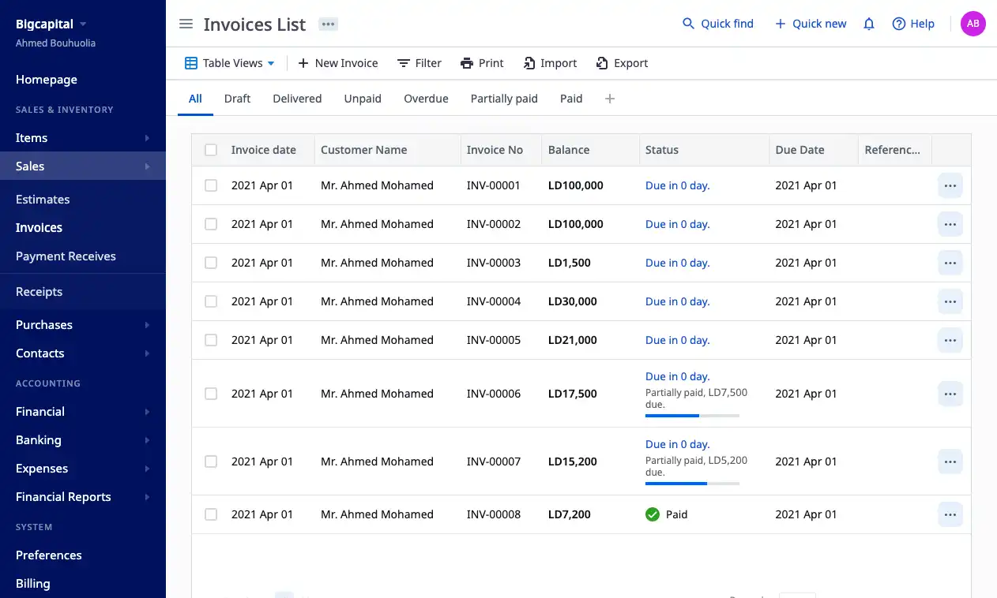The image size is (997, 598).
Task: Switch to the Partially paid tab
Action: click(x=504, y=99)
